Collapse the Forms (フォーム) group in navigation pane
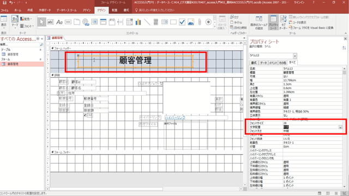This screenshot has height=196, width=349. click(40, 59)
